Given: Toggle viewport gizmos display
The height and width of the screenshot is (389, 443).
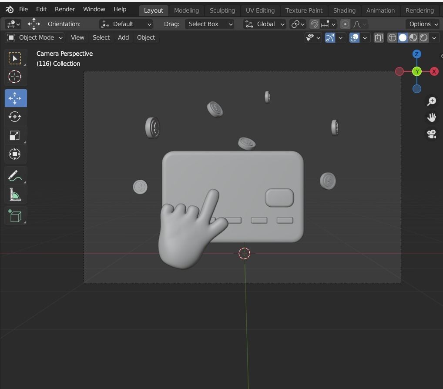Looking at the screenshot, I should (330, 37).
